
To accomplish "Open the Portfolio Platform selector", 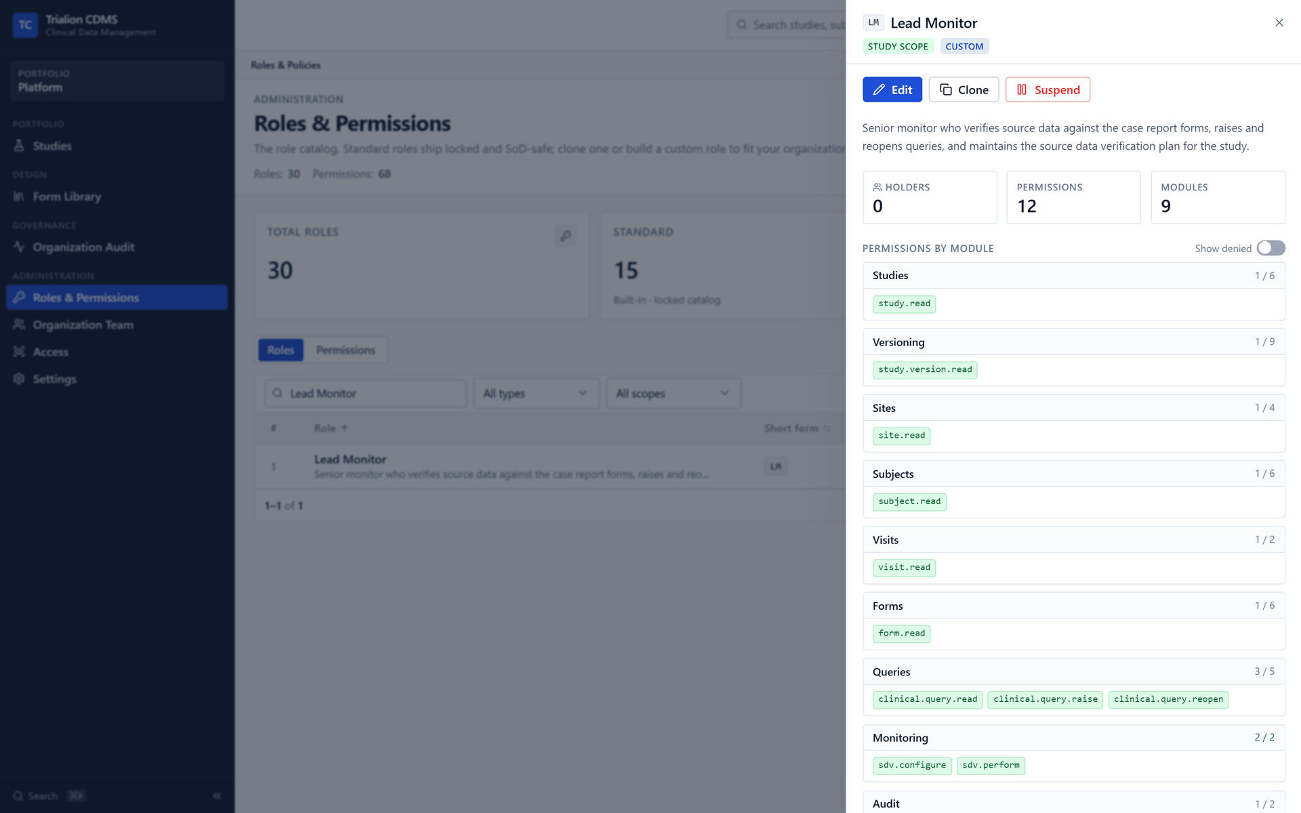I will coord(117,81).
